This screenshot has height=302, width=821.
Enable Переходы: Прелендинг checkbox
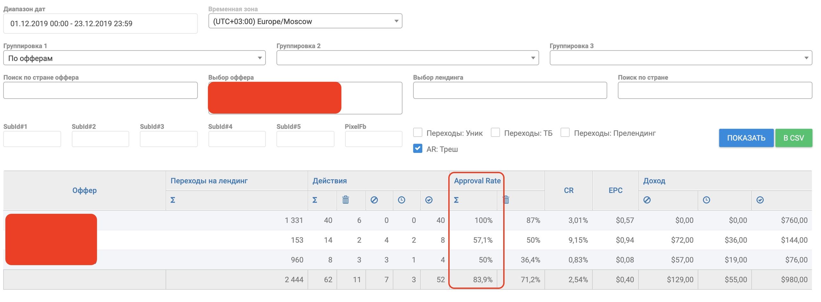click(x=565, y=132)
